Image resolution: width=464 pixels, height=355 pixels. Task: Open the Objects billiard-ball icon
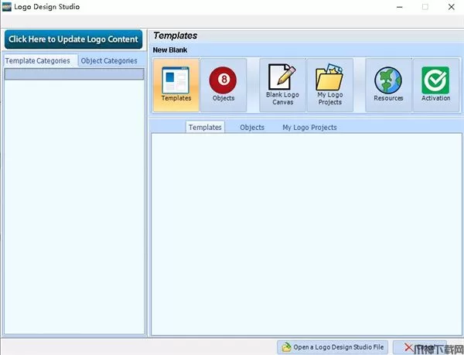click(x=223, y=85)
